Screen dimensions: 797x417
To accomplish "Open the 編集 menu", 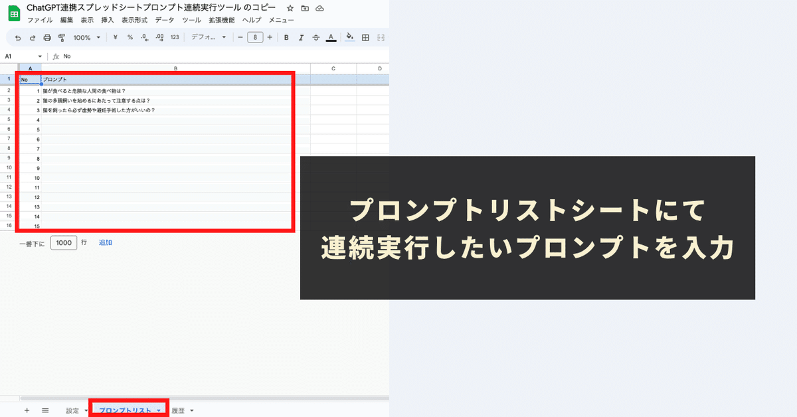I will 66,21.
